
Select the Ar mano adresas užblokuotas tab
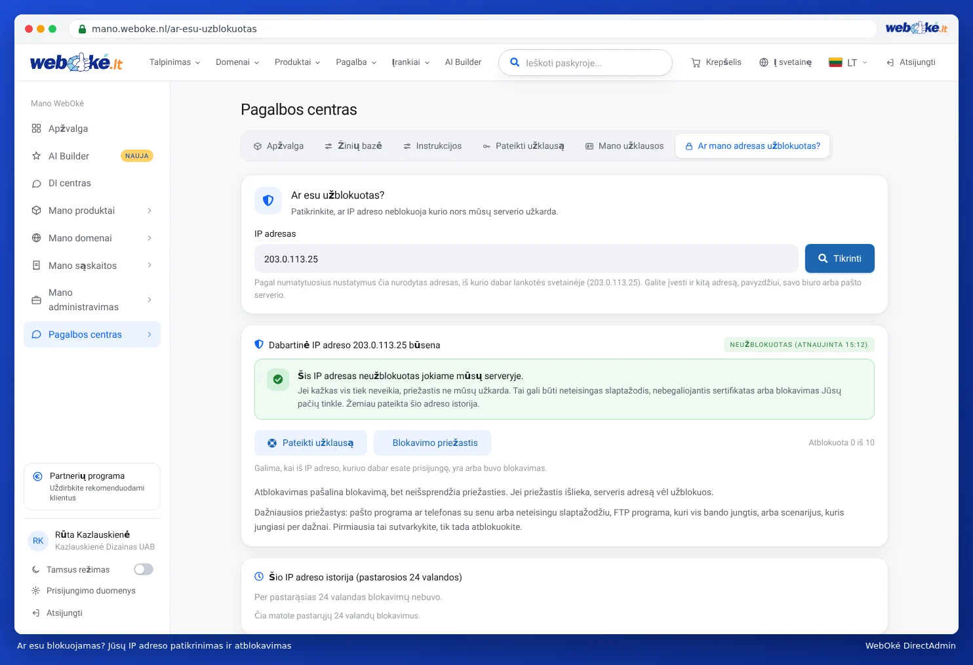pyautogui.click(x=753, y=146)
